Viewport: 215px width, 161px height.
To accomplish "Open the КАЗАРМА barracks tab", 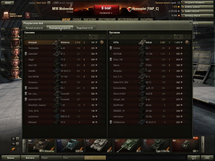I will pos(146,19).
